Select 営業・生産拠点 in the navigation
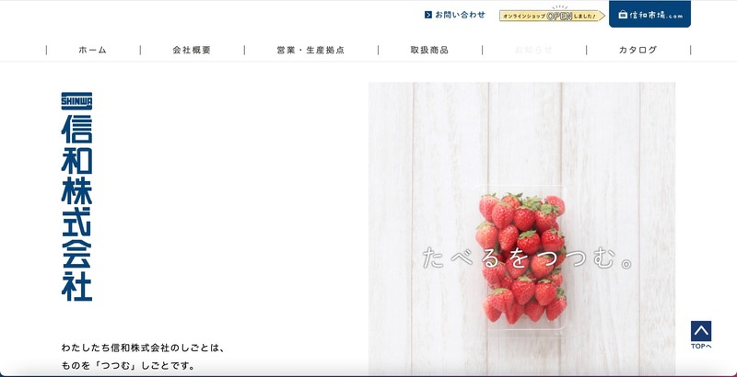 tap(310, 51)
